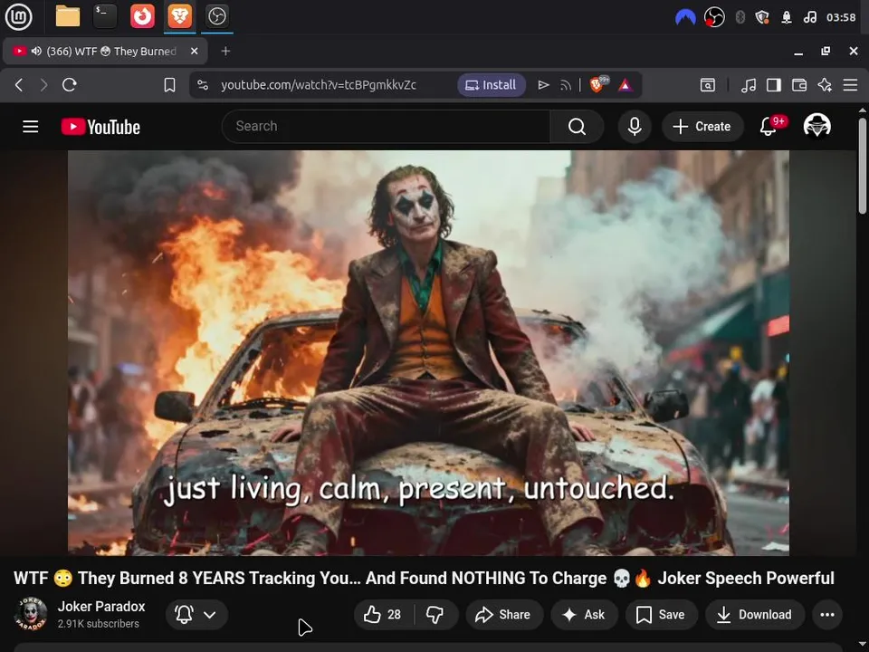Open the Joker Paradox channel name link
The width and height of the screenshot is (869, 652).
click(x=101, y=607)
